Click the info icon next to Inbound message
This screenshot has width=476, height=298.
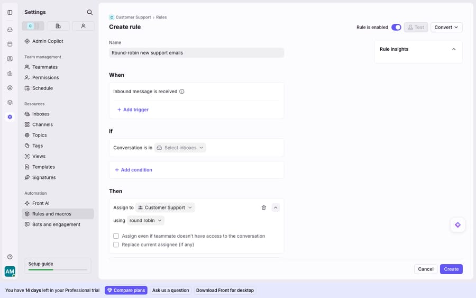pos(181,92)
